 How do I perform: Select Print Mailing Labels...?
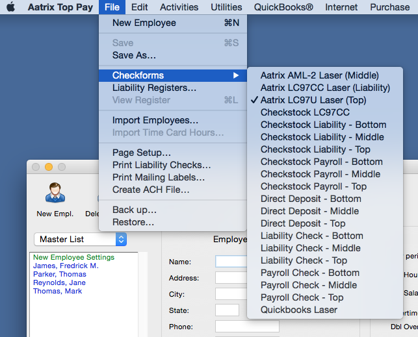(x=173, y=177)
